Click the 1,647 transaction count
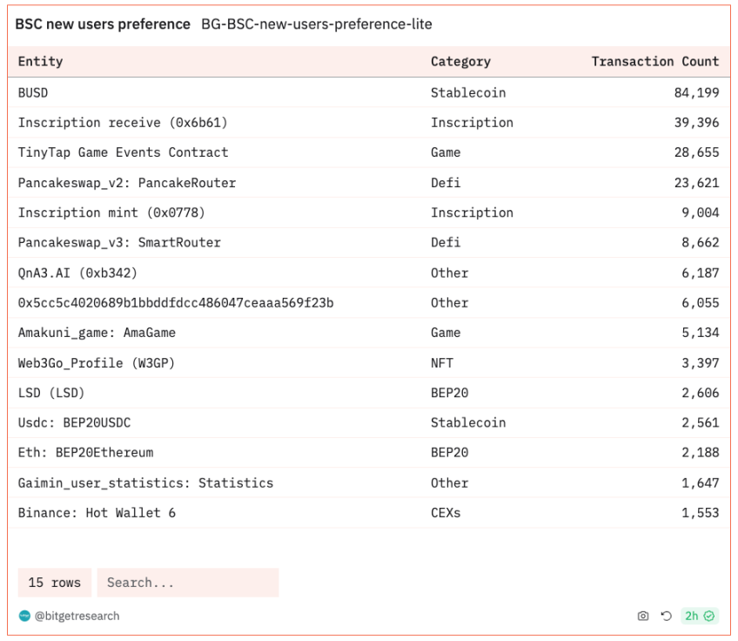The height and width of the screenshot is (641, 738). (x=701, y=482)
